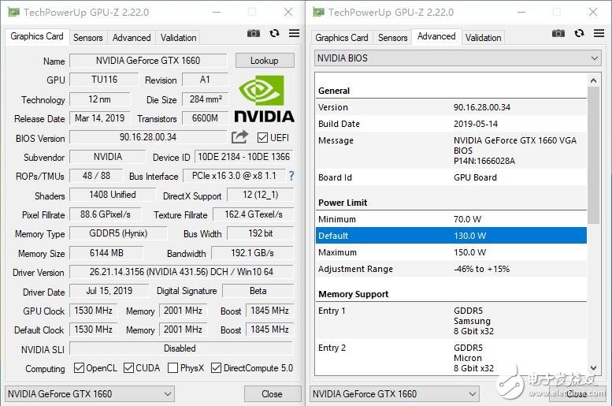The width and height of the screenshot is (612, 406).
Task: Toggle the DirectCompute 5.0 checkbox
Action: 216,367
